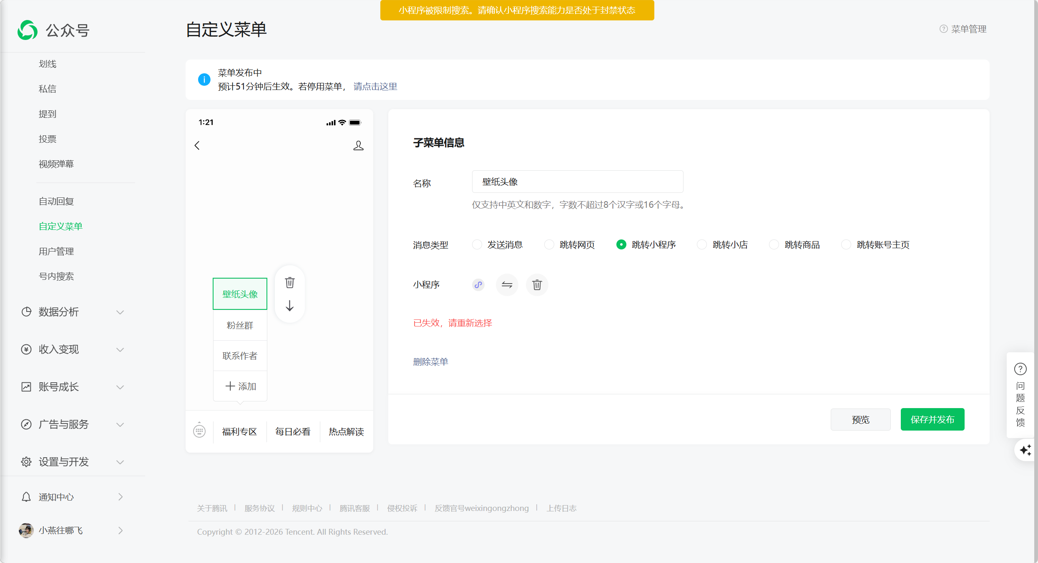Open the profile icon in phone preview

coord(358,145)
